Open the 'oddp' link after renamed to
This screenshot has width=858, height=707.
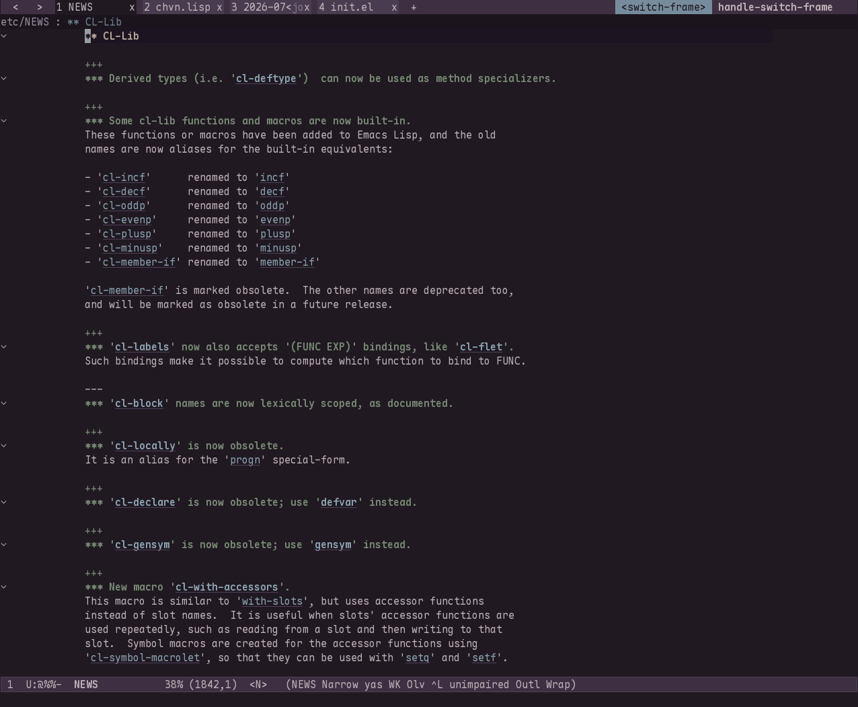tap(272, 206)
